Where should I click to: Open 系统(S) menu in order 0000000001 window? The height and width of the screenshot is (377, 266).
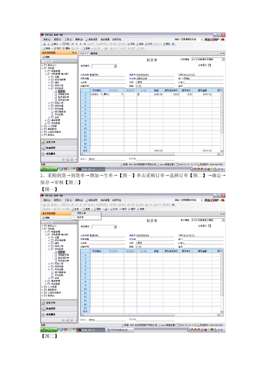(47, 40)
